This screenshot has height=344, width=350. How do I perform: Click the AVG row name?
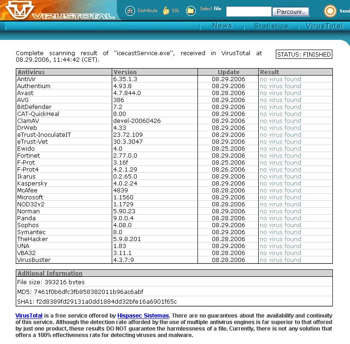pos(23,100)
